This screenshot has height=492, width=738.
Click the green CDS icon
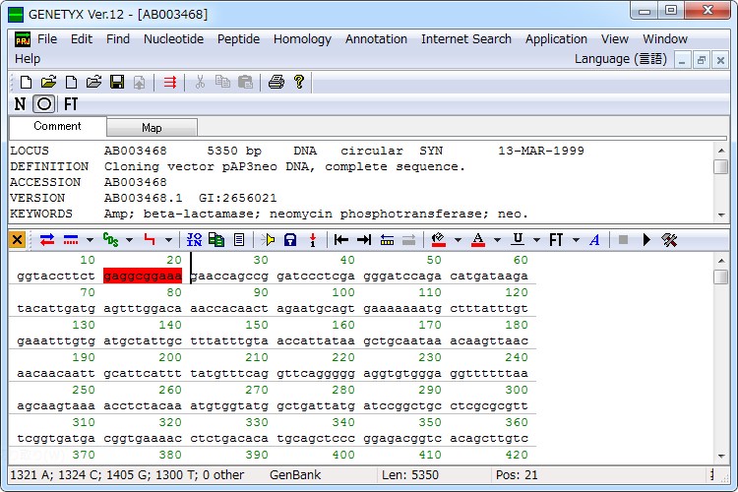pyautogui.click(x=110, y=240)
